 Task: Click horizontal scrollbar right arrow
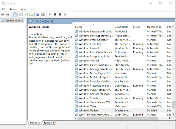[170, 118]
